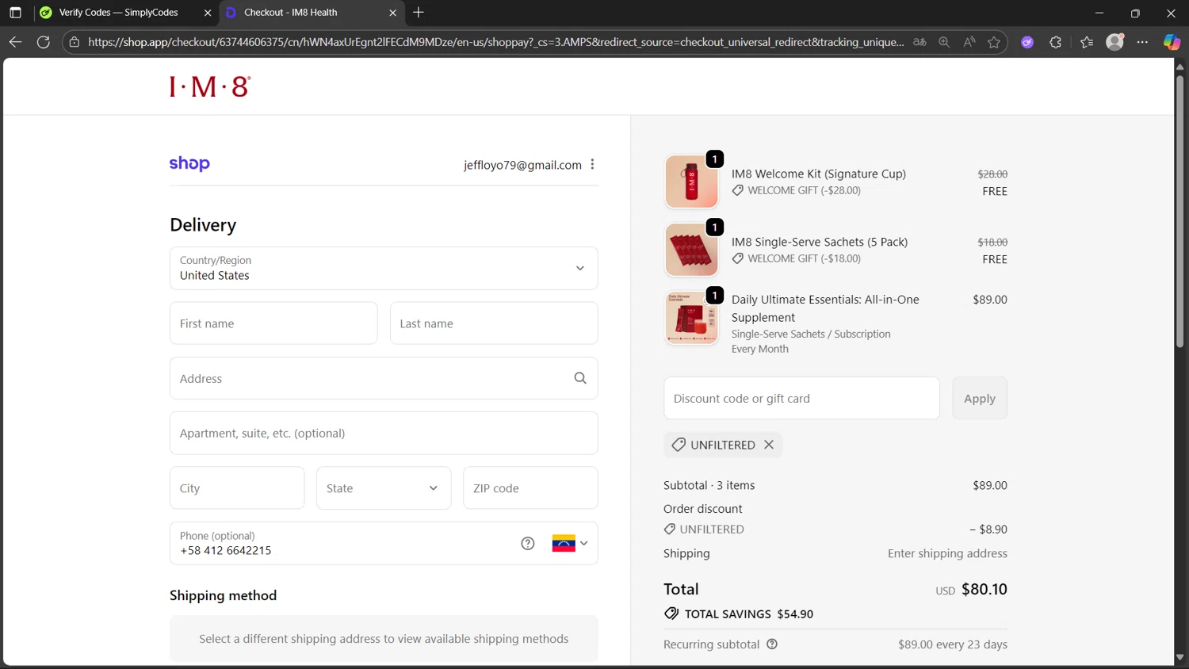Click the Daily Ultimate Essentials thumbnail
The height and width of the screenshot is (669, 1189).
point(691,318)
